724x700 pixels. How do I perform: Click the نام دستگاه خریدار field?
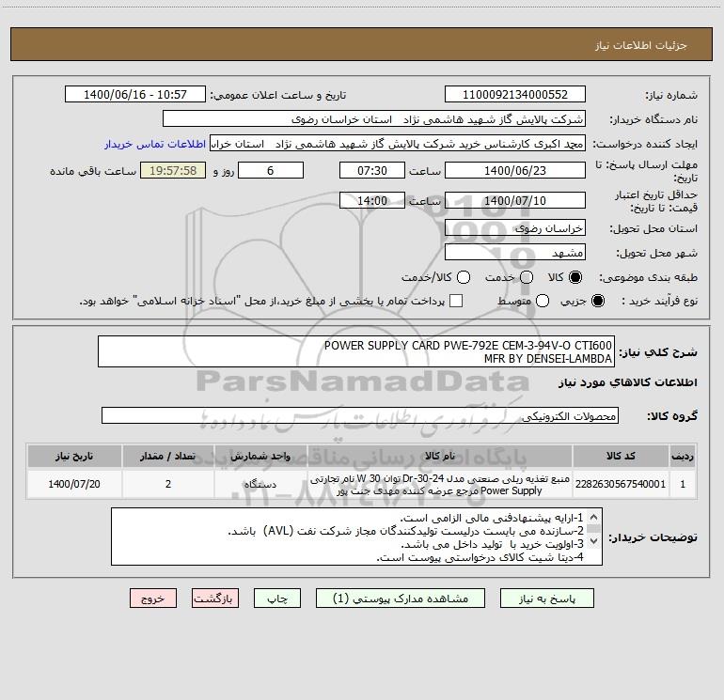pyautogui.click(x=374, y=119)
